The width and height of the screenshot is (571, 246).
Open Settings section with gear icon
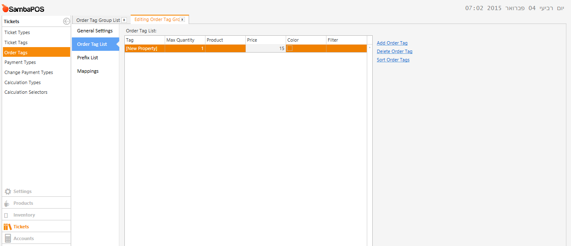pyautogui.click(x=8, y=191)
